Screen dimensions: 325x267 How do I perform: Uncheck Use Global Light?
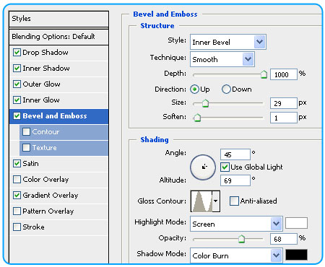click(x=225, y=167)
